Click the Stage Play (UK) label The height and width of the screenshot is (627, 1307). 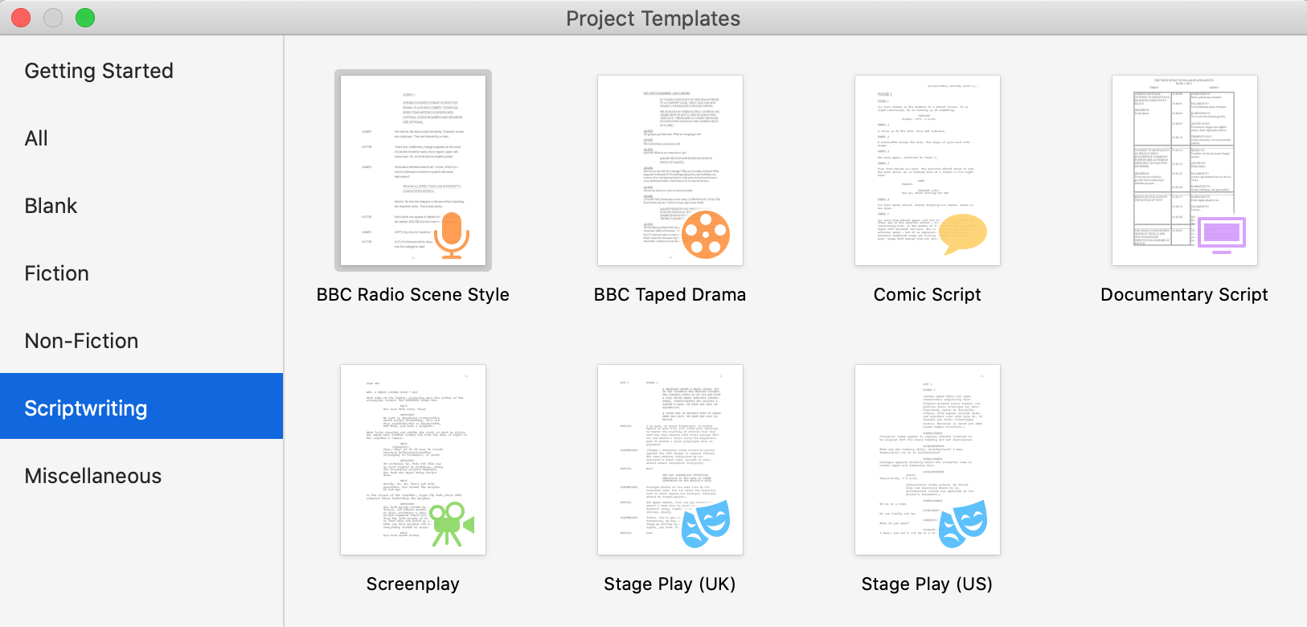pos(670,584)
